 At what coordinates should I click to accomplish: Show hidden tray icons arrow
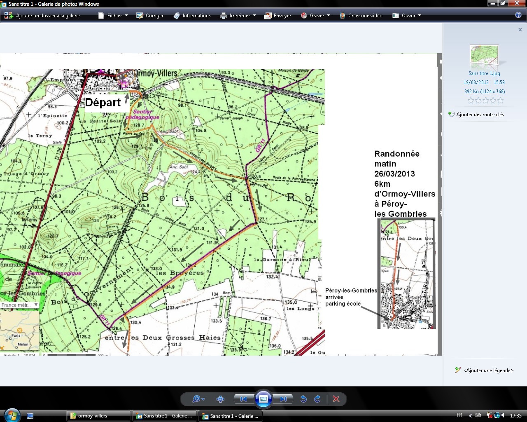pyautogui.click(x=470, y=415)
